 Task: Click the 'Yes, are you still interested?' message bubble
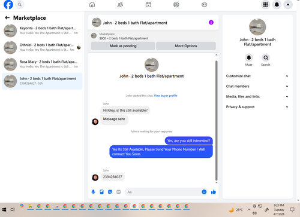[x=188, y=140]
